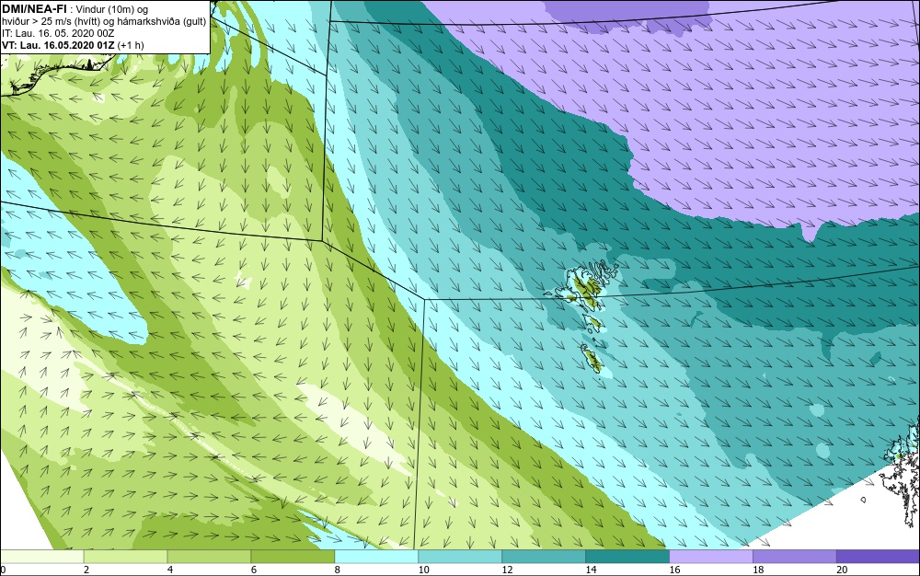
Task: Click the legend scale label '0'
Action: click(x=3, y=570)
